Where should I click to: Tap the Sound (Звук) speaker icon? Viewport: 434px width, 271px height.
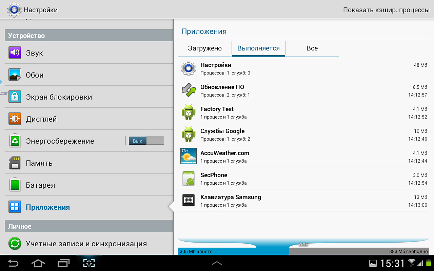[15, 53]
